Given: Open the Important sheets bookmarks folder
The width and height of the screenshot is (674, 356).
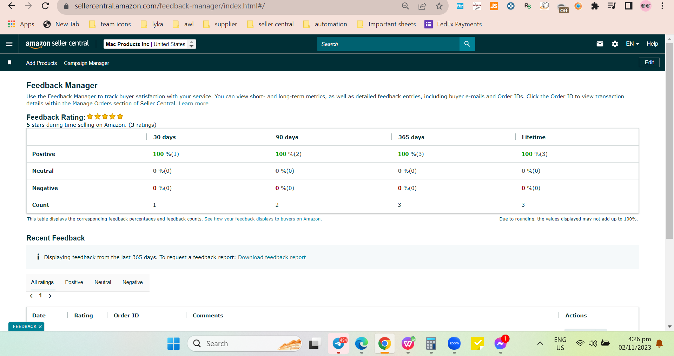Looking at the screenshot, I should (386, 24).
